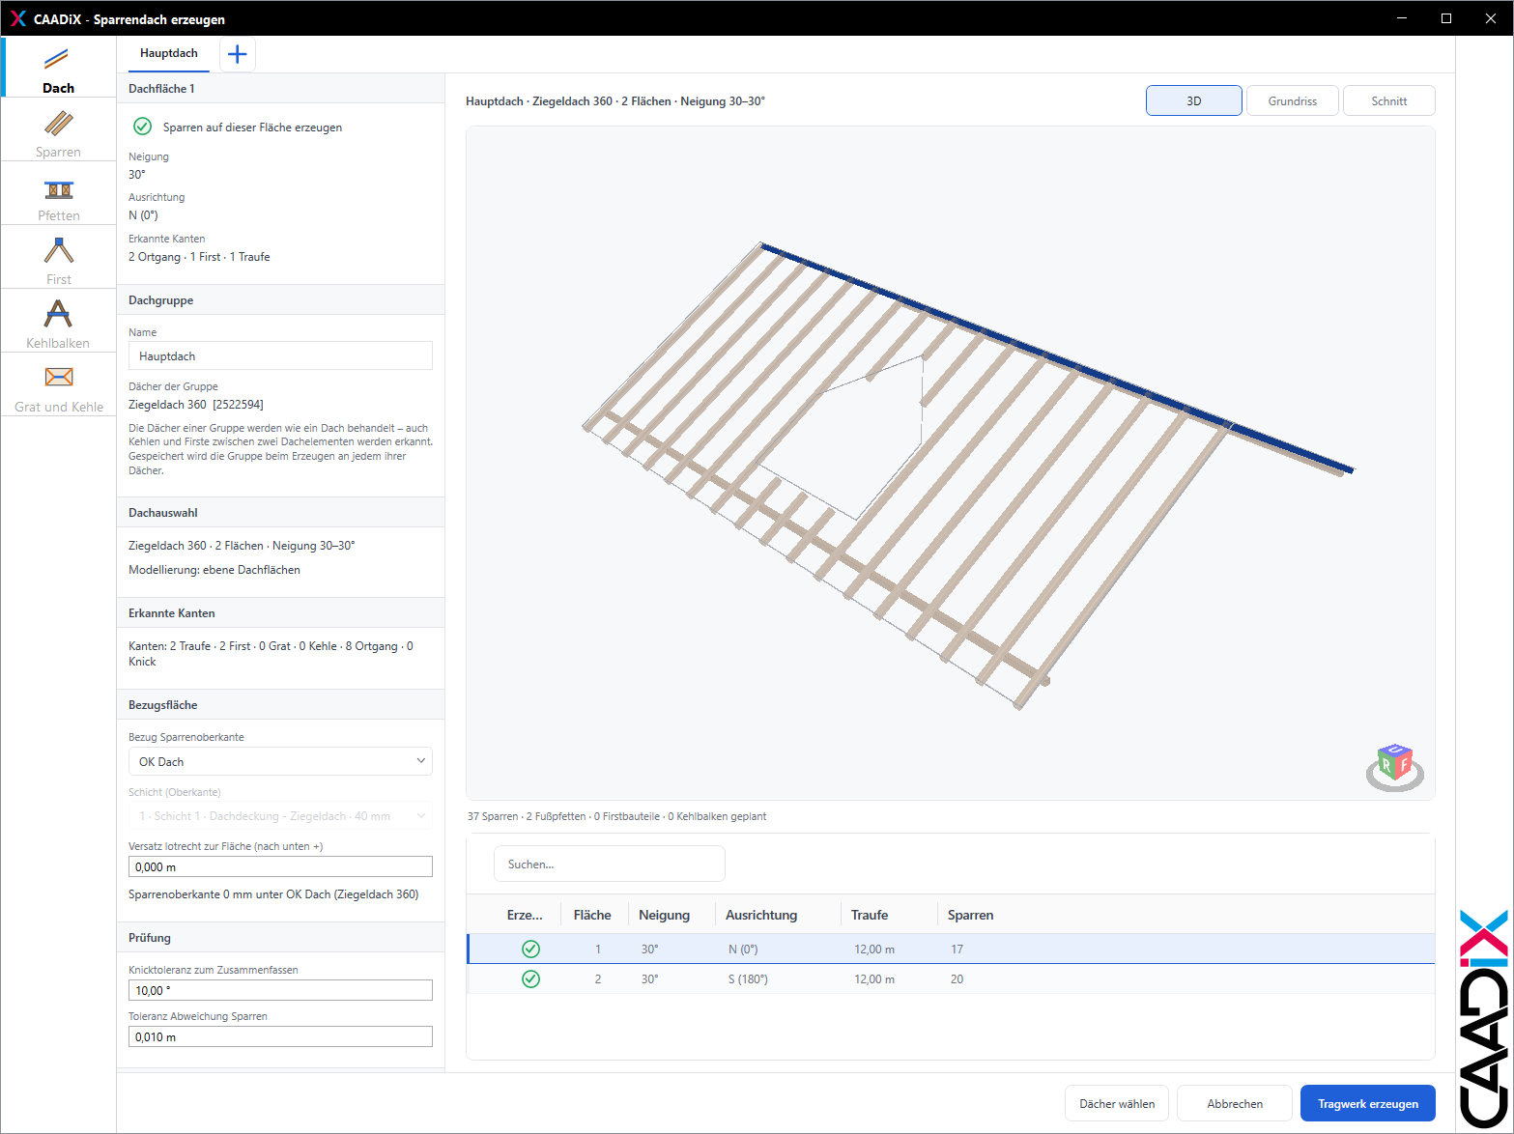This screenshot has height=1134, width=1514.
Task: Select the 'S (180°)' orientation cell
Action: 748,979
